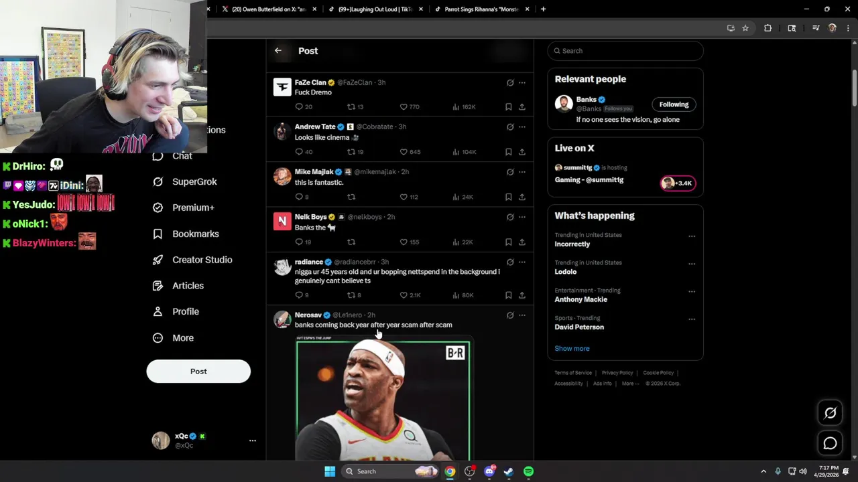
Task: Open Premium+ in sidebar
Action: [x=183, y=208]
